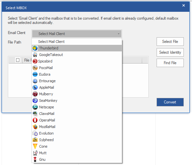Click the Convert button
Image resolution: width=192 pixels, height=165 pixels.
(170, 102)
